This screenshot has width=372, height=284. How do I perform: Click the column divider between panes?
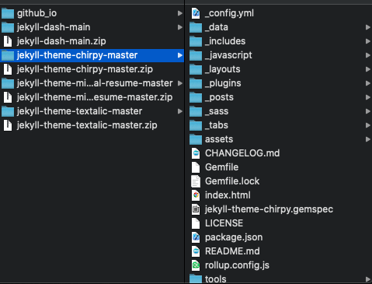point(185,142)
